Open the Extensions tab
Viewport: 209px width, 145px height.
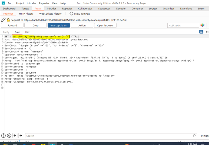click(x=186, y=9)
